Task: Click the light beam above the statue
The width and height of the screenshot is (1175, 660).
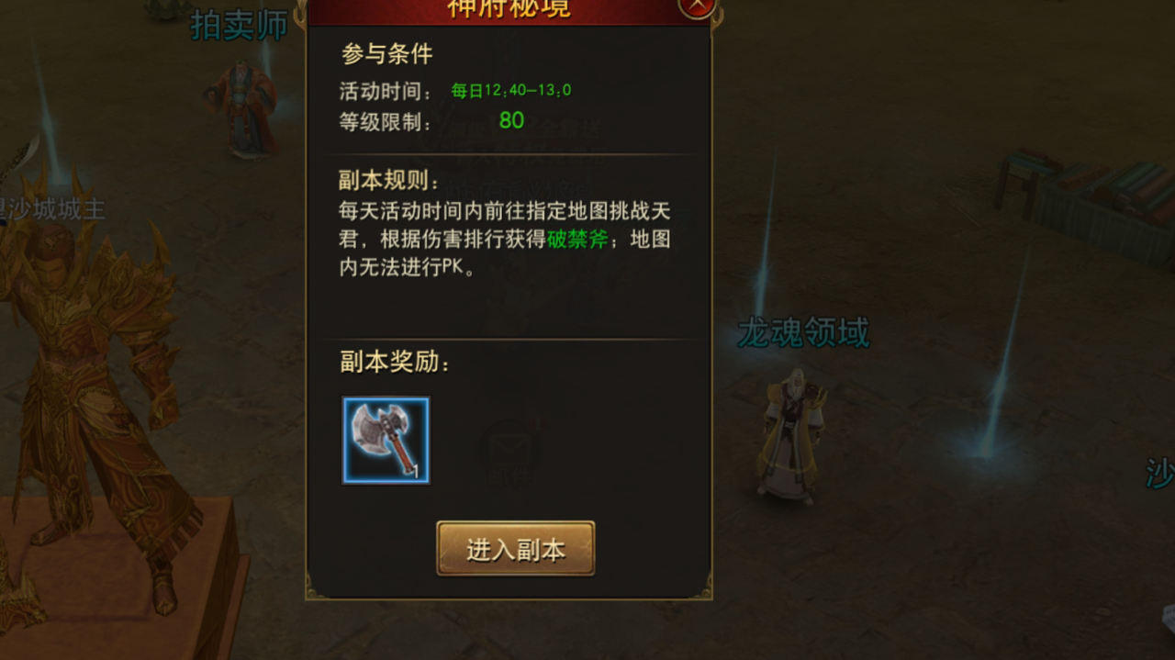Action: pos(48,110)
